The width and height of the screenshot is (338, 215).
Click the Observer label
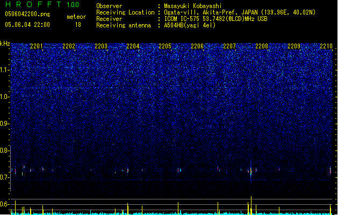coord(109,6)
